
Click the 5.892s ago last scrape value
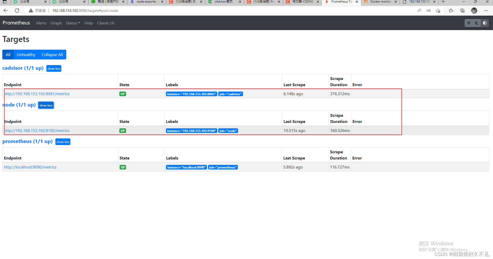(x=293, y=167)
